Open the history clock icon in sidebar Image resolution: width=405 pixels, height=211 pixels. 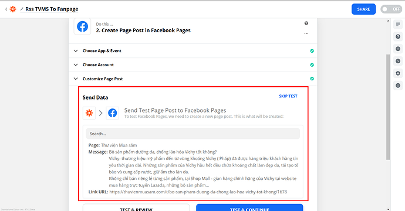[398, 61]
